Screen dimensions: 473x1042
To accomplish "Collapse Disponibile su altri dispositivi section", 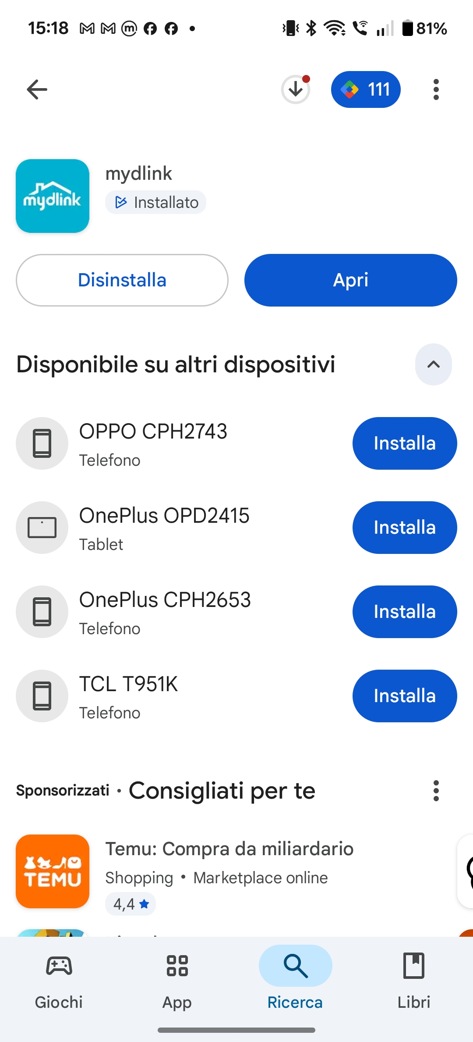I will click(x=433, y=364).
